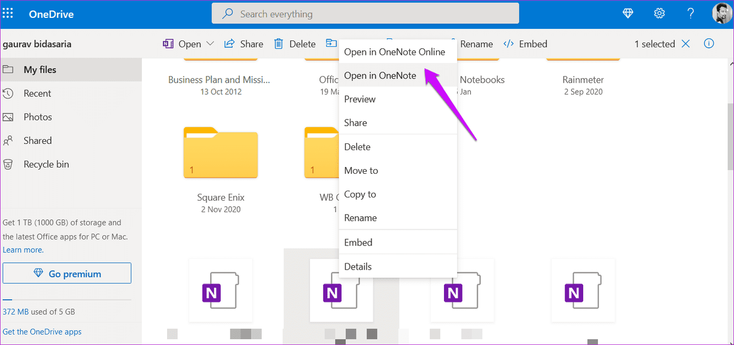Click the Go premium button

[x=67, y=273]
